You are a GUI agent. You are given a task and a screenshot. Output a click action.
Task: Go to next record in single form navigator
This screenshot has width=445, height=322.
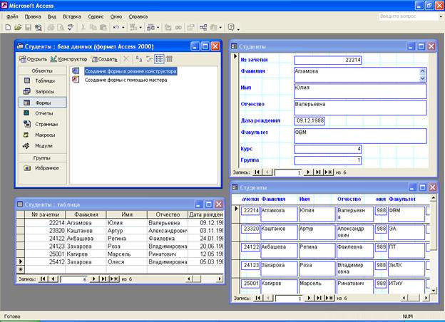[307, 172]
